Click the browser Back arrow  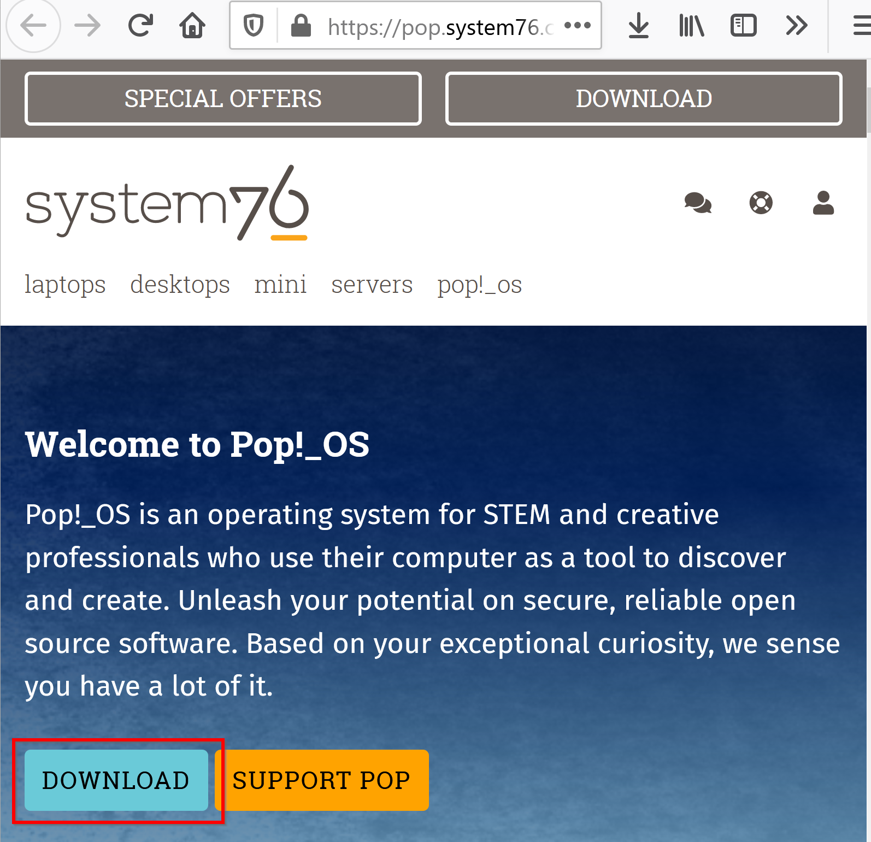tap(33, 26)
